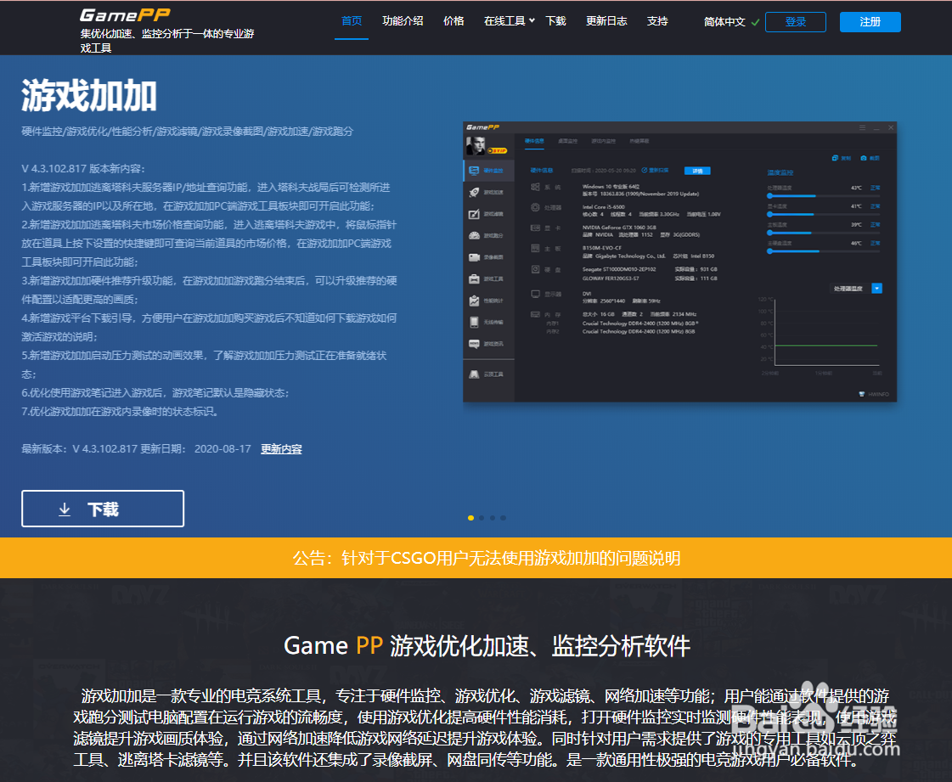The width and height of the screenshot is (952, 782).
Task: Click the green checkmark beside 简体中文
Action: pyautogui.click(x=755, y=22)
